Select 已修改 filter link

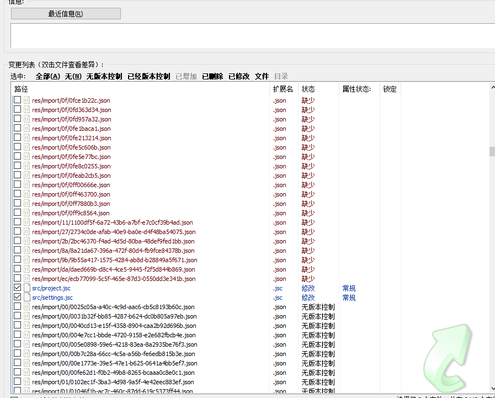[x=239, y=76]
